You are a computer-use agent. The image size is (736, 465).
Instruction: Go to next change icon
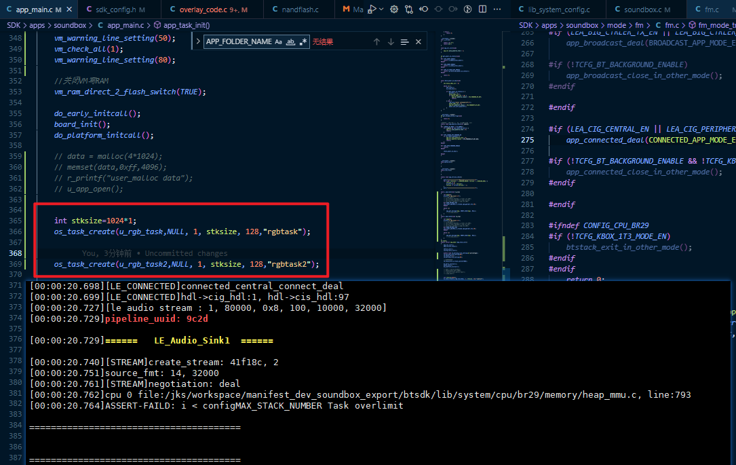click(453, 9)
